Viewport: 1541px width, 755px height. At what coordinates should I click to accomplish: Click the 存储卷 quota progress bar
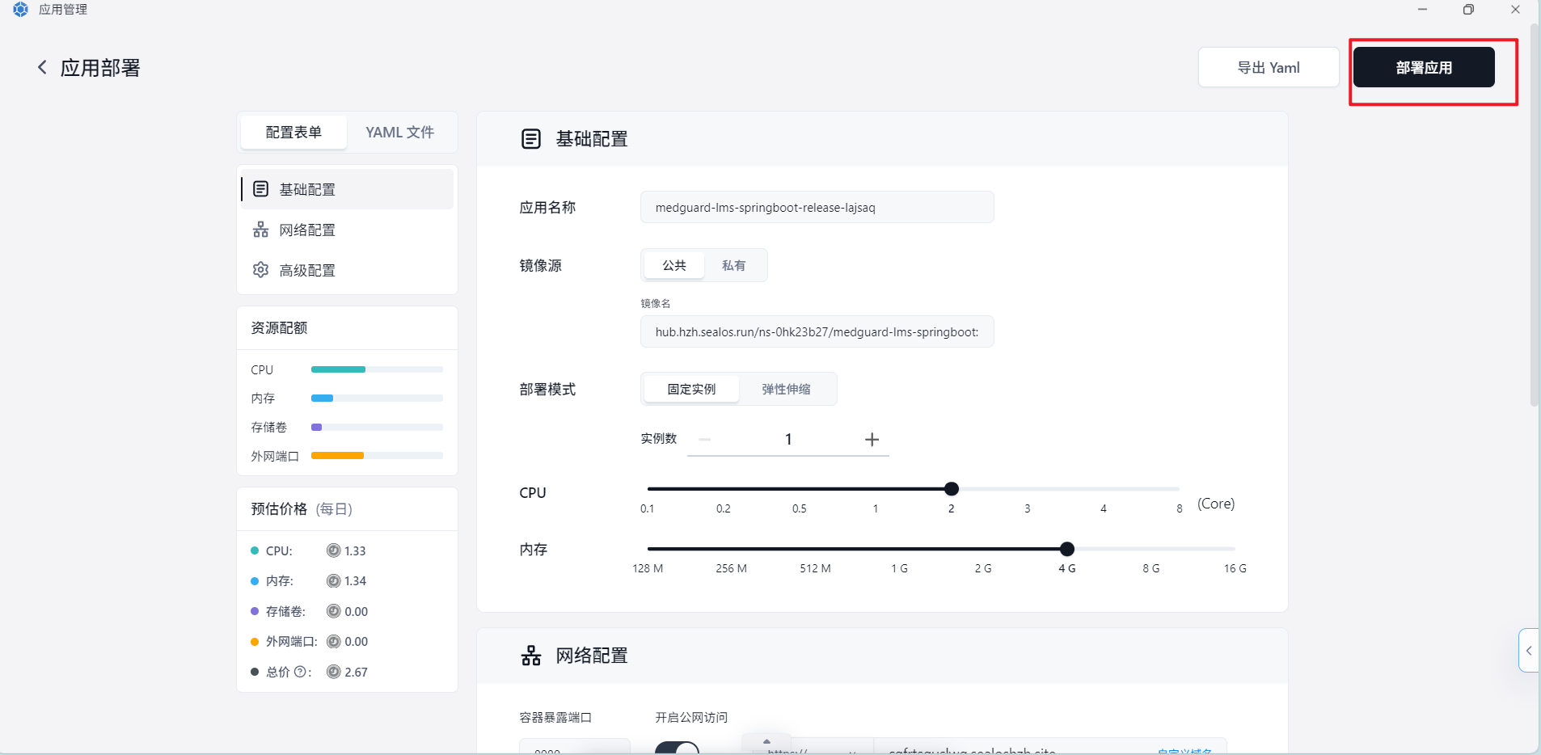pyautogui.click(x=377, y=427)
